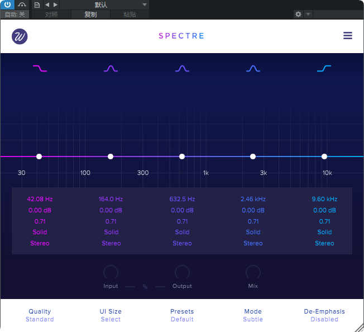Click the 0.71 Q value under 2.46 kHz
Viewport: 364px width, 332px height.
tap(253, 221)
